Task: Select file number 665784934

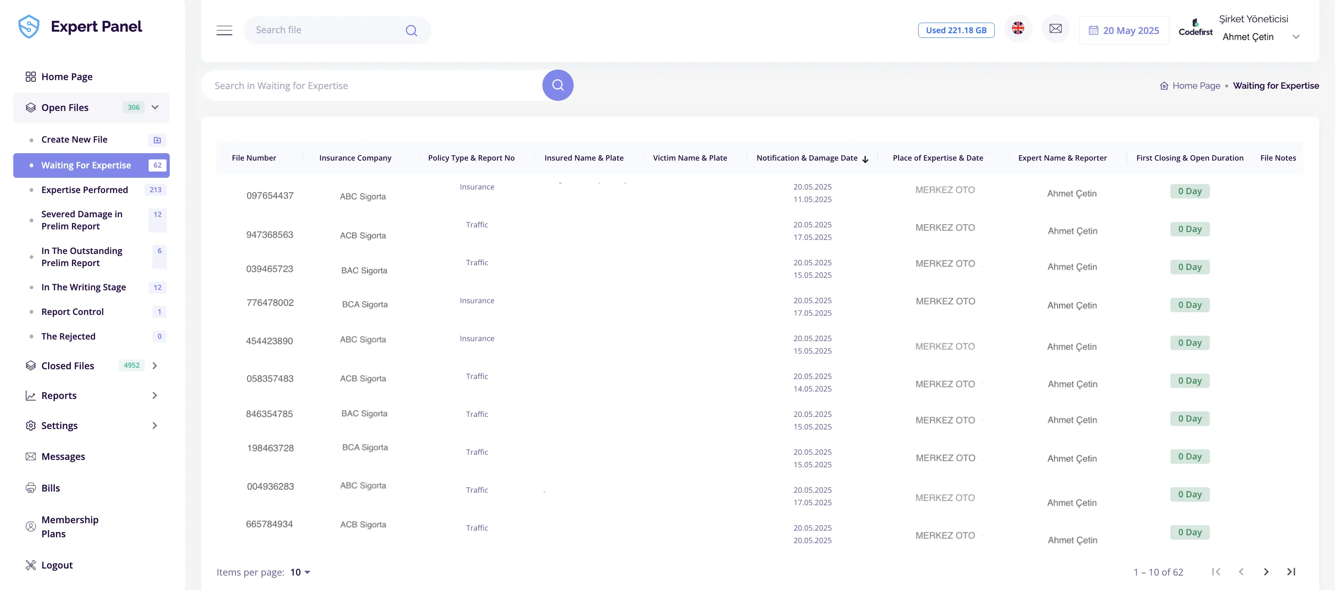Action: [x=269, y=524]
